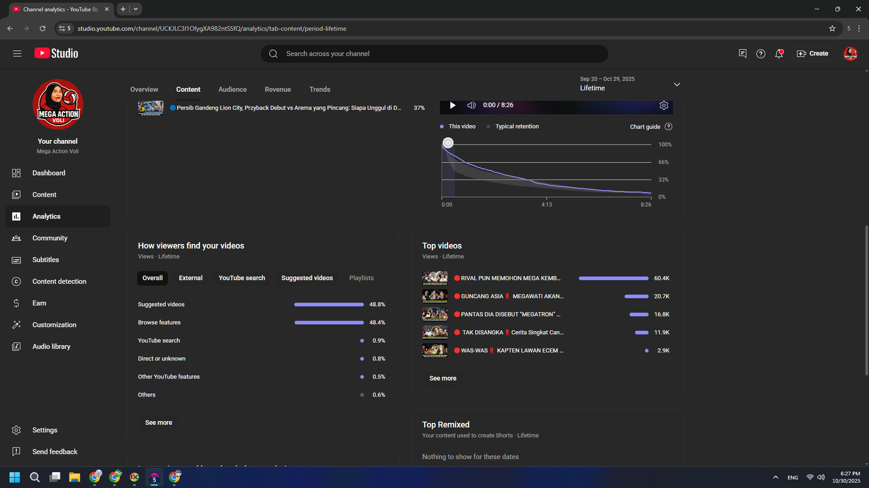The width and height of the screenshot is (869, 488).
Task: Play the retention preview video
Action: coord(452,105)
